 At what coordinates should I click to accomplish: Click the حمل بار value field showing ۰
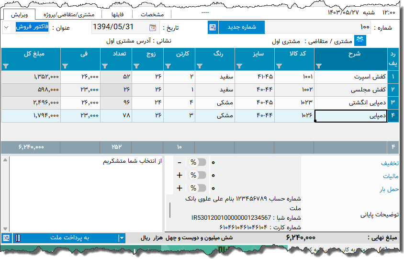tap(255, 189)
